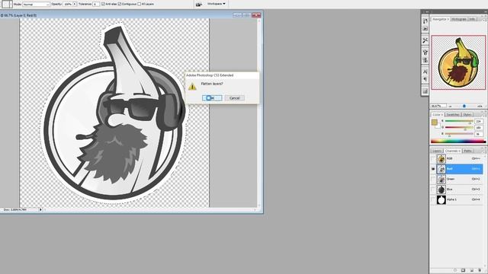Expand the collapsed icon dock
The width and height of the screenshot is (488, 274).
pyautogui.click(x=427, y=12)
